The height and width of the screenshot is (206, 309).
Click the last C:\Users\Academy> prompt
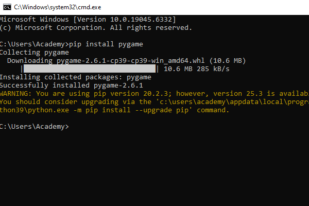click(x=34, y=127)
